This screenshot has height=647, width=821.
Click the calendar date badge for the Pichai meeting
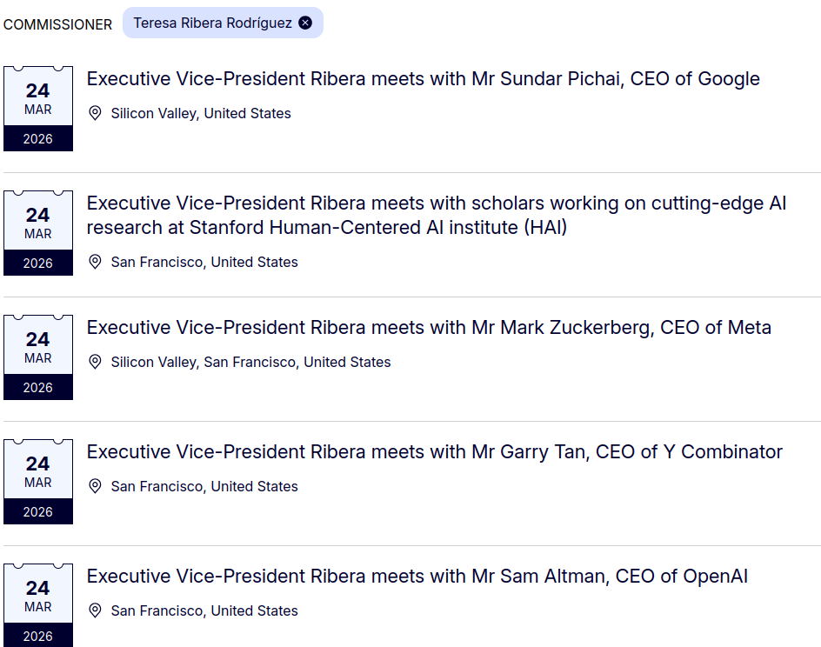click(x=38, y=109)
